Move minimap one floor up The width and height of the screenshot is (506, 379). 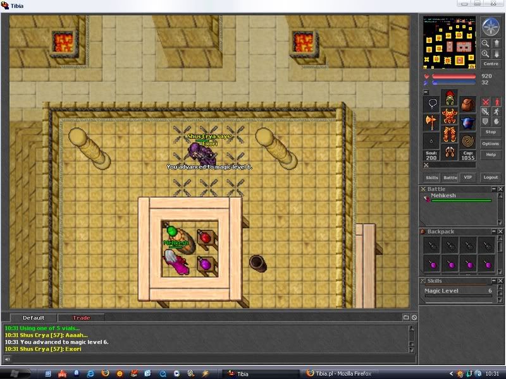[497, 43]
